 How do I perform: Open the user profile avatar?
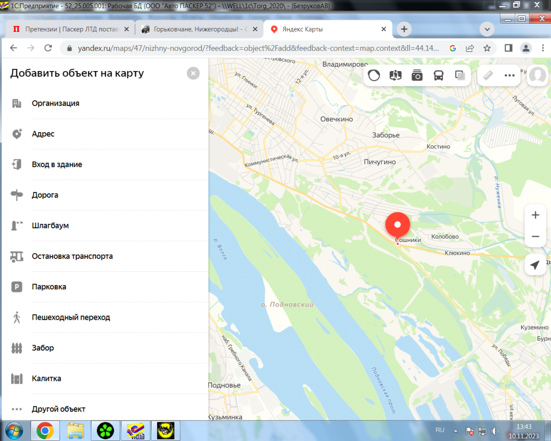point(537,76)
